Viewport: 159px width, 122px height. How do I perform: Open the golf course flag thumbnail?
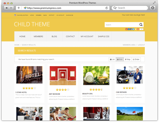[130, 114]
